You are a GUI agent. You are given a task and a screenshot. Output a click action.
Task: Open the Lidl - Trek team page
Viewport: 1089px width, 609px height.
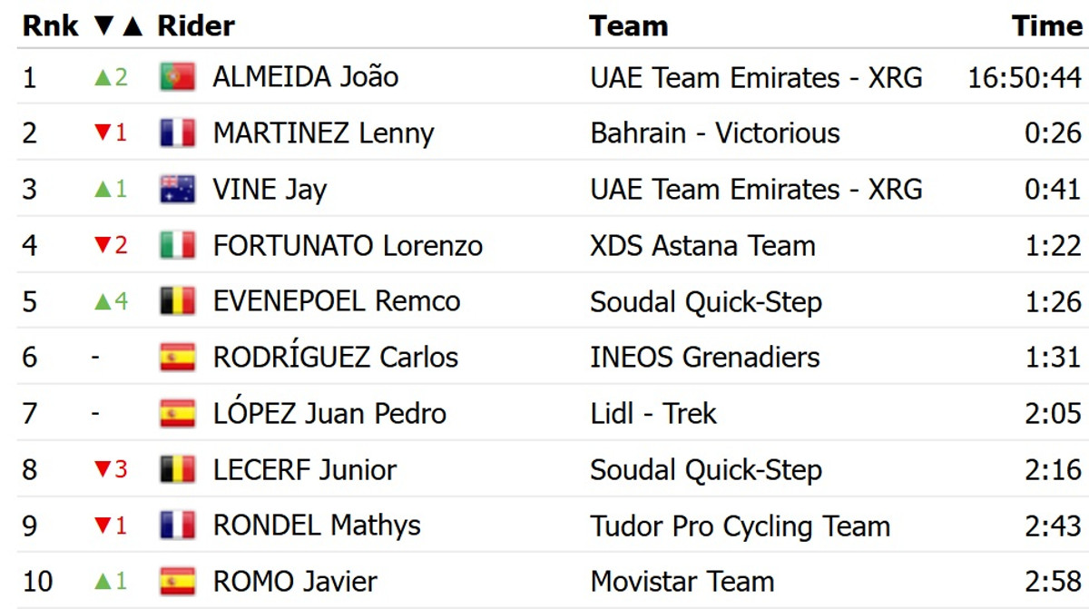point(653,414)
